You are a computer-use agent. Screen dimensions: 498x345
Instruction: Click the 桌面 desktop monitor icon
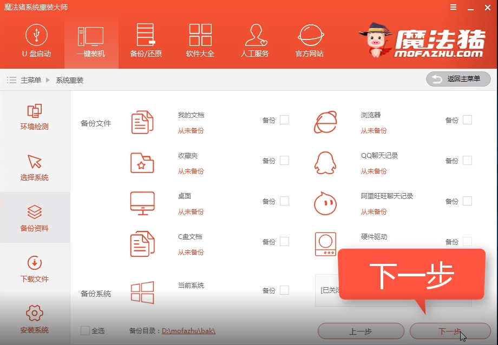click(142, 202)
